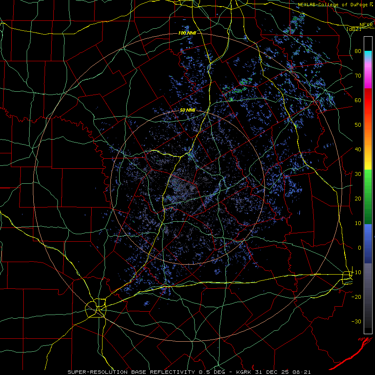Click the 50 value on the color scale
Viewport: 375px width, 375px height.
point(358,125)
